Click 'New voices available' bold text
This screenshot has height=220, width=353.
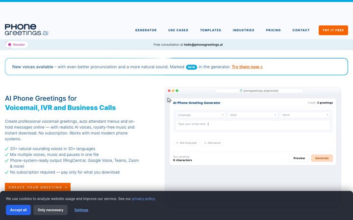point(33,67)
